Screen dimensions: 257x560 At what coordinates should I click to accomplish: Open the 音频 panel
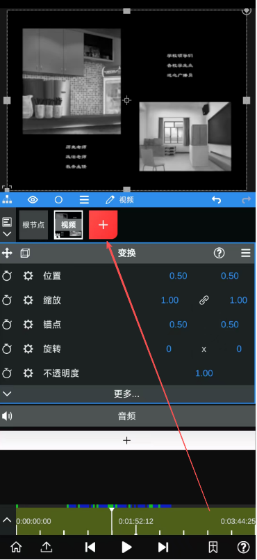tap(127, 416)
